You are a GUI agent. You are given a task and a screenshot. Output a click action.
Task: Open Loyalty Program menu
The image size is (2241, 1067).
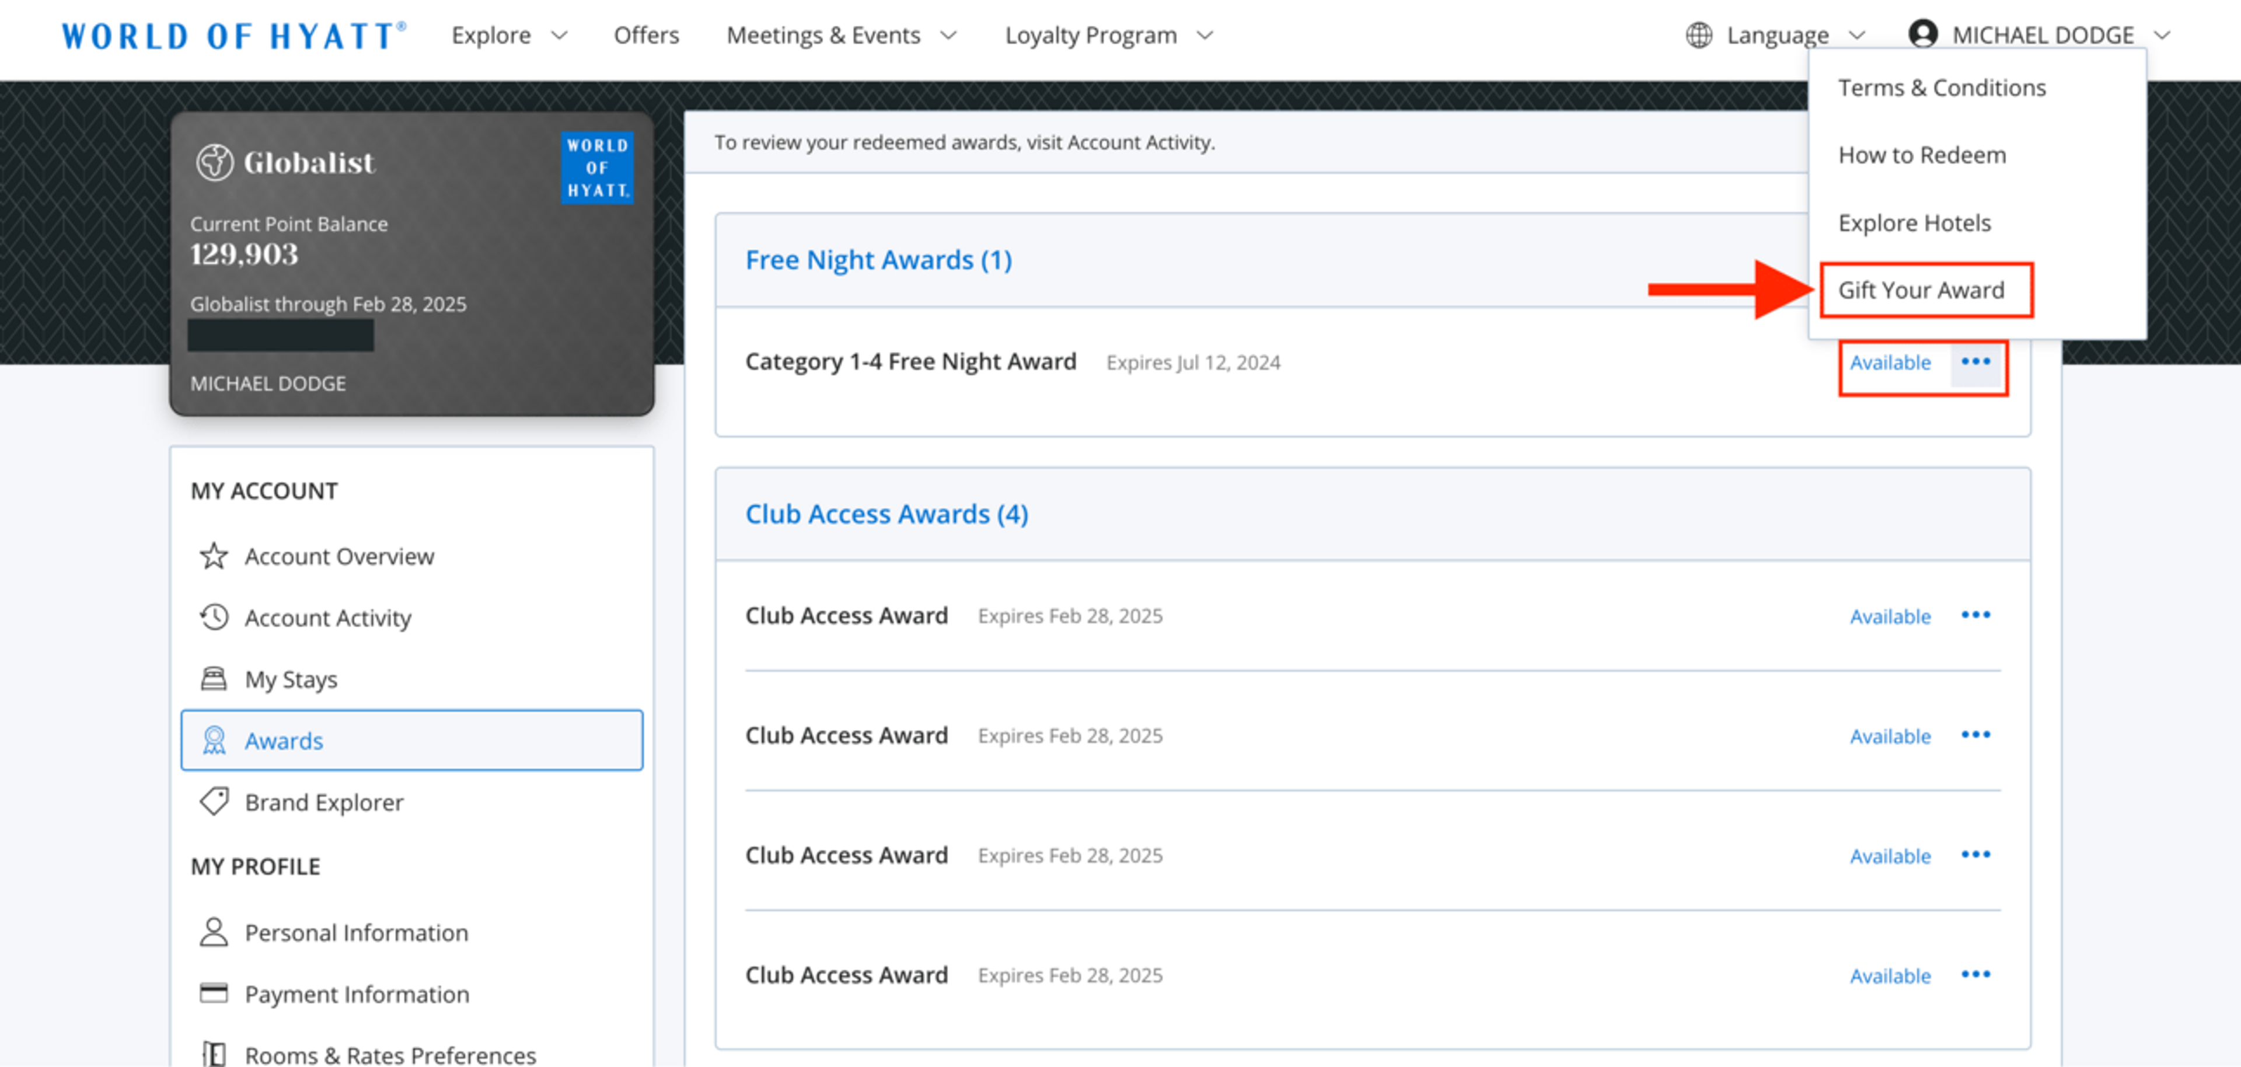[1109, 36]
